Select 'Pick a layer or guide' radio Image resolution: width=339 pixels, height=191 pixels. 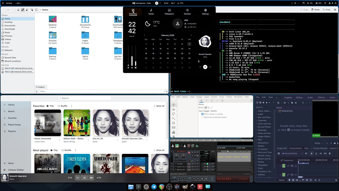(x=203, y=114)
